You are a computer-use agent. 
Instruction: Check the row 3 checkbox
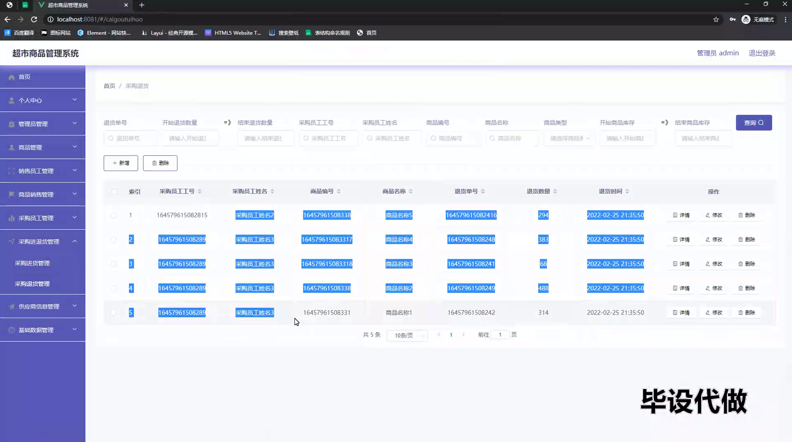(x=114, y=264)
